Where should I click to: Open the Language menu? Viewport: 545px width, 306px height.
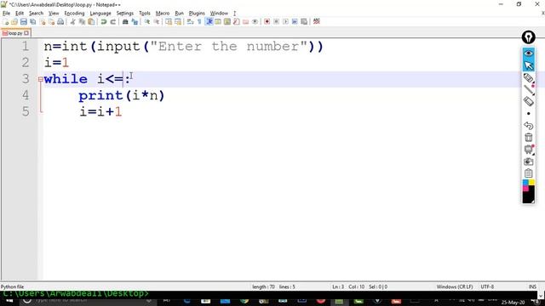click(x=100, y=14)
